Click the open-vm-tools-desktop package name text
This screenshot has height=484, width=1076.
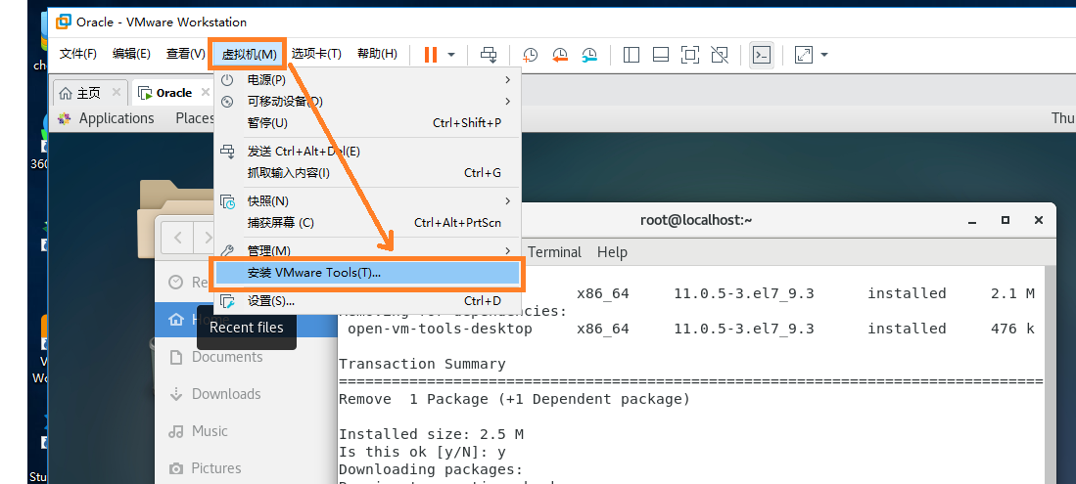coord(440,330)
